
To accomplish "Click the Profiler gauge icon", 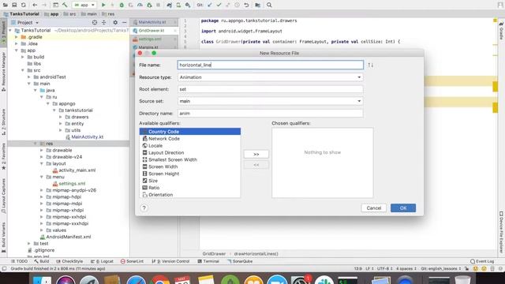I will click(140, 5).
